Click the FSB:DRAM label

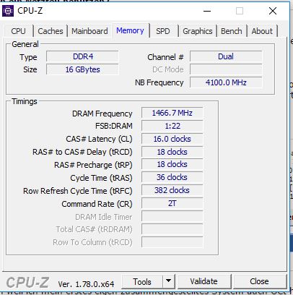pos(114,126)
